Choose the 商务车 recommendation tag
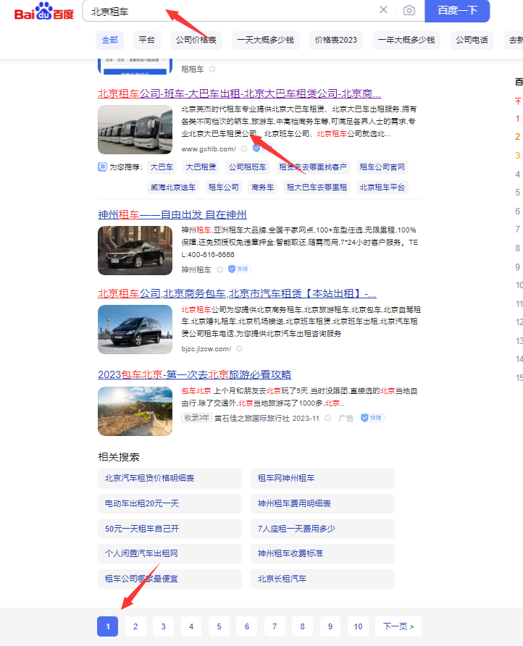The height and width of the screenshot is (646, 523). [262, 188]
